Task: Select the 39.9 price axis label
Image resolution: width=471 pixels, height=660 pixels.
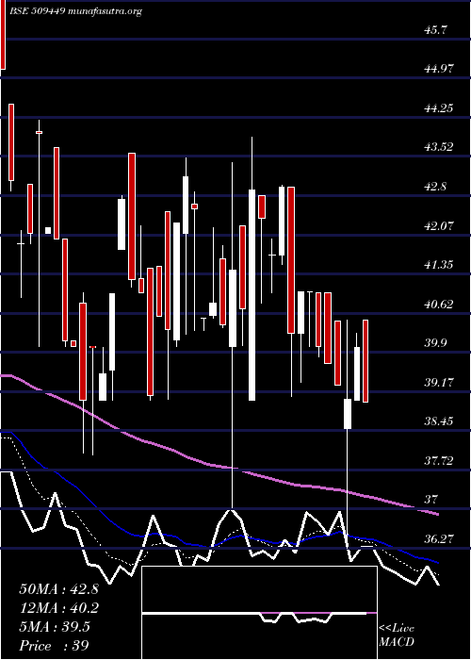Action: (x=436, y=343)
